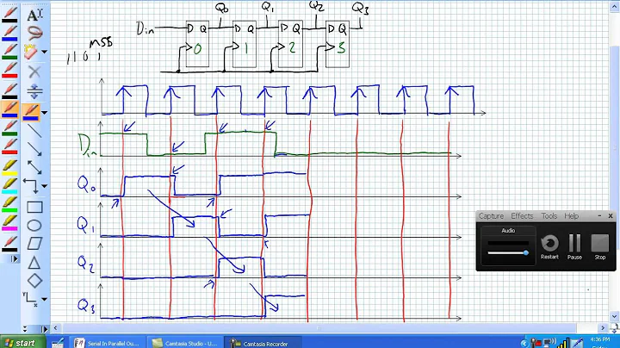The height and width of the screenshot is (348, 620).
Task: Open the drawing toolbar options chevron
Action: (x=24, y=329)
